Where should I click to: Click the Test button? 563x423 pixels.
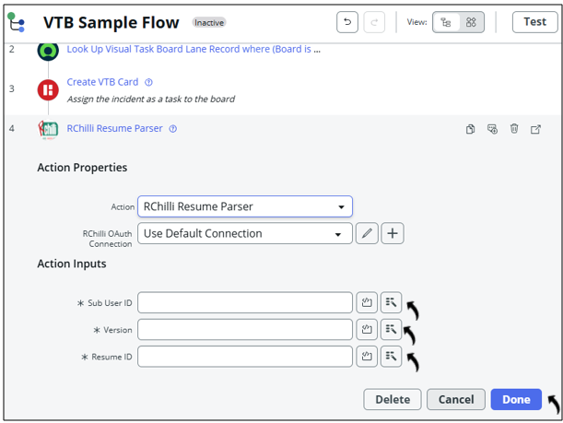534,22
